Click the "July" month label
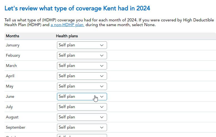 9,107
